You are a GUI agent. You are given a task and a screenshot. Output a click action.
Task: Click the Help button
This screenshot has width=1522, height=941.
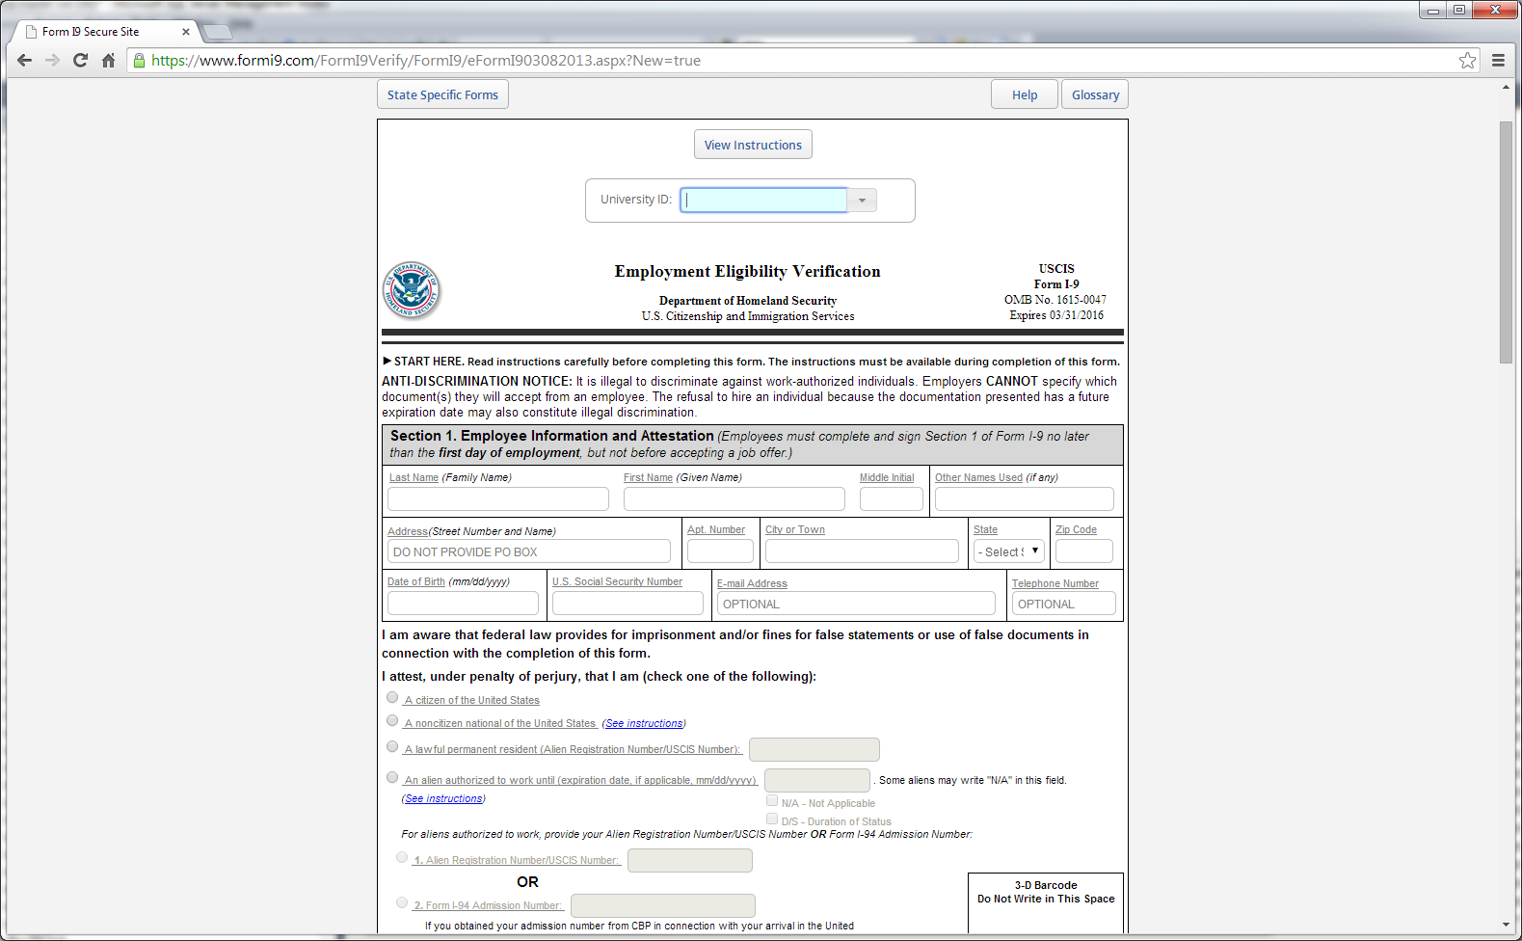pyautogui.click(x=1025, y=94)
